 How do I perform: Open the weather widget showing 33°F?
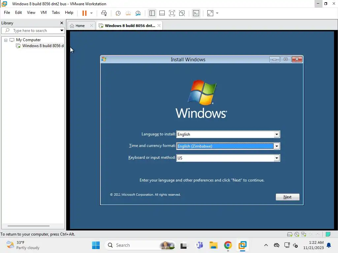[23, 245]
